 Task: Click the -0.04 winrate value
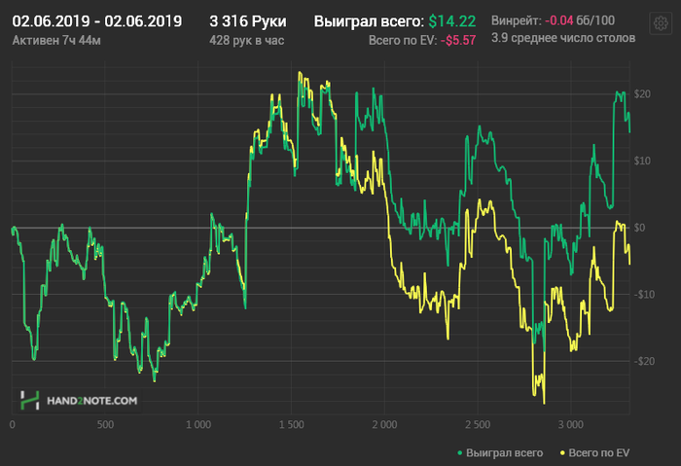[x=558, y=20]
